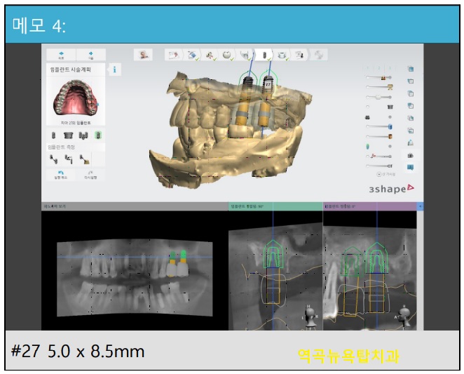Advance with the next-step arrow button
This screenshot has height=374, width=464.
(91, 55)
